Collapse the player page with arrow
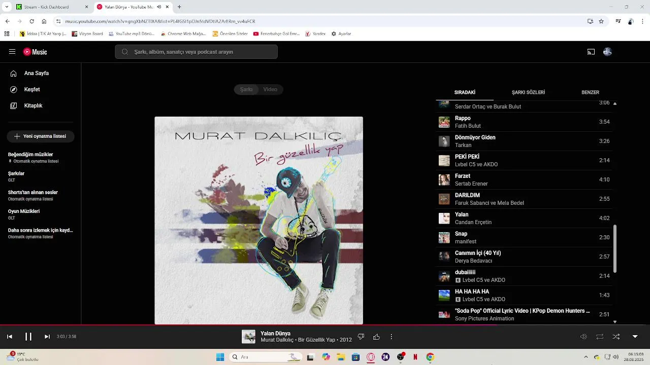This screenshot has height=365, width=650. 635,337
